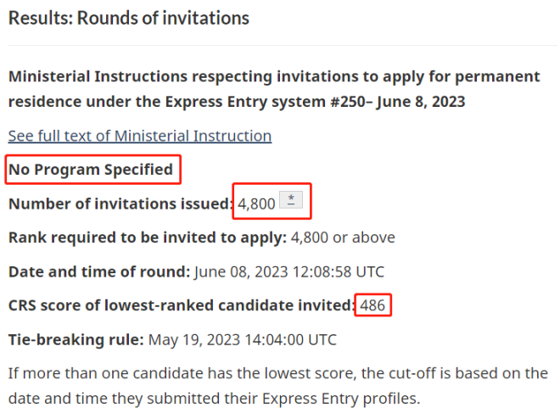
Task: Click the Tie-breaking rule label
Action: tap(76, 339)
